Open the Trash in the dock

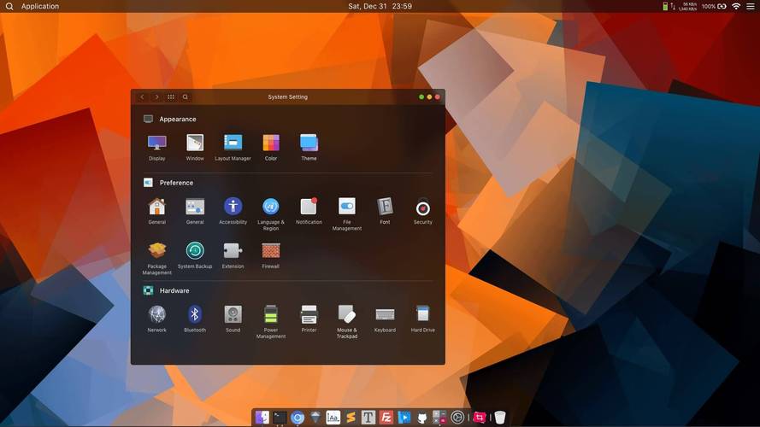click(500, 418)
